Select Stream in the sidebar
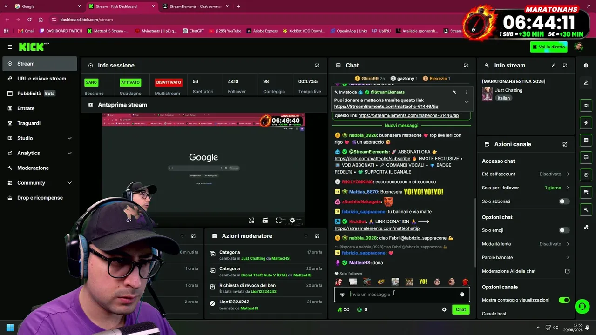The image size is (596, 335). (x=40, y=64)
